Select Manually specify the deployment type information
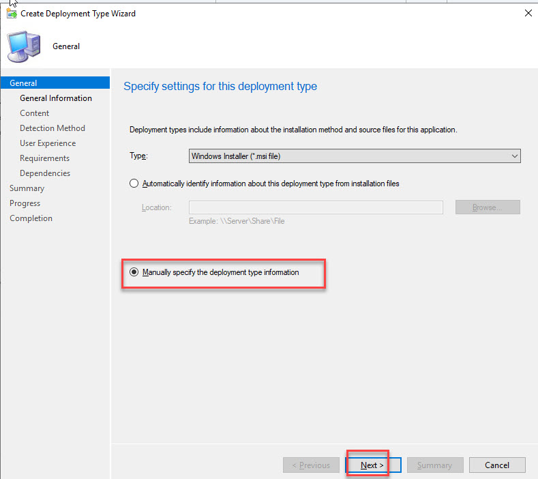This screenshot has width=538, height=479. coord(134,272)
